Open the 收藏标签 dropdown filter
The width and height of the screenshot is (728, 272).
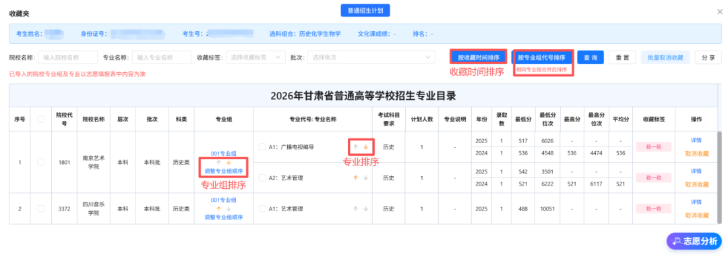tap(255, 57)
